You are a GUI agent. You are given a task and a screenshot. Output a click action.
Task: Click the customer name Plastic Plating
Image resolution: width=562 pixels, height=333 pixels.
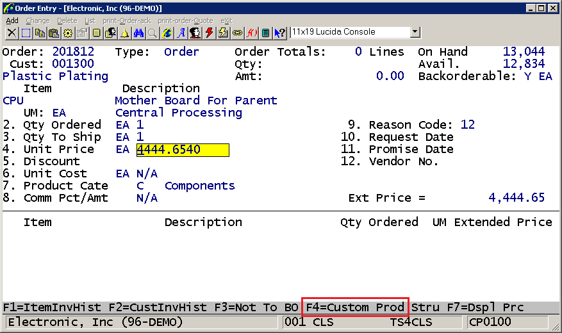tap(55, 76)
